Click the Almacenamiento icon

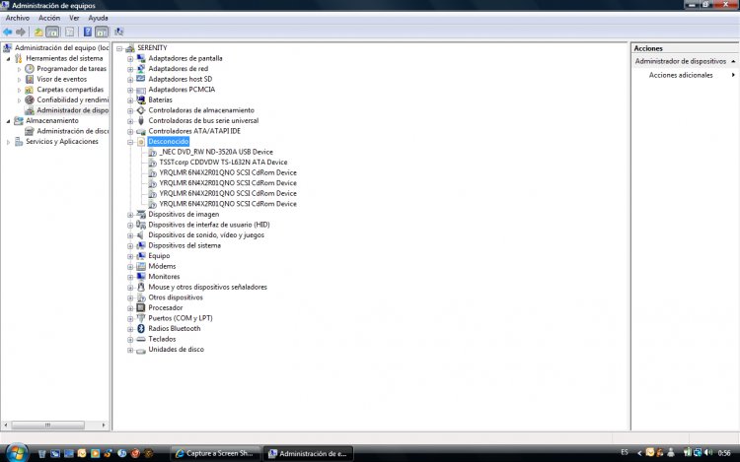click(x=19, y=120)
